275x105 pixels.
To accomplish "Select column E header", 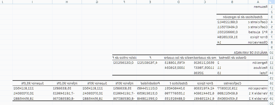I will point(150,2).
